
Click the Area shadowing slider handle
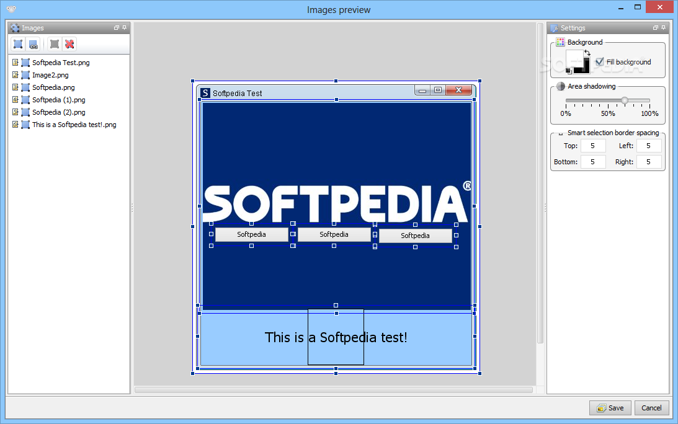click(x=625, y=100)
